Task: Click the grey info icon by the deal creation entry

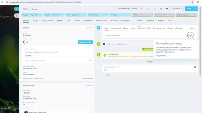Action: pyautogui.click(x=98, y=67)
